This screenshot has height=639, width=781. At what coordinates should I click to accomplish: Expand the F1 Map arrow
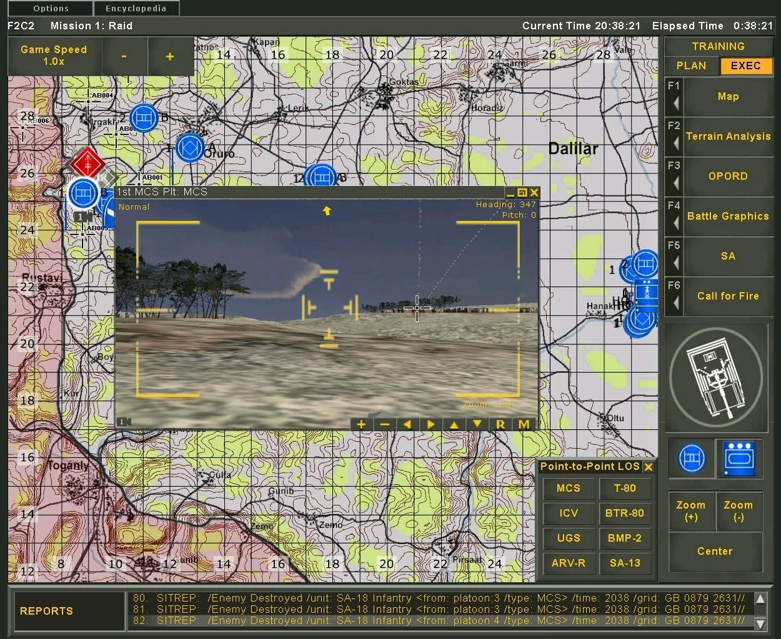click(675, 102)
